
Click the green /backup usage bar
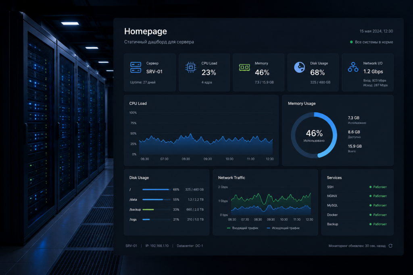coord(156,209)
